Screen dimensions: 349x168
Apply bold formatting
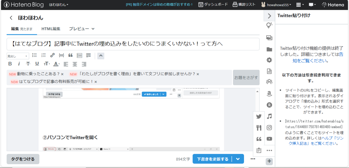[10, 64]
